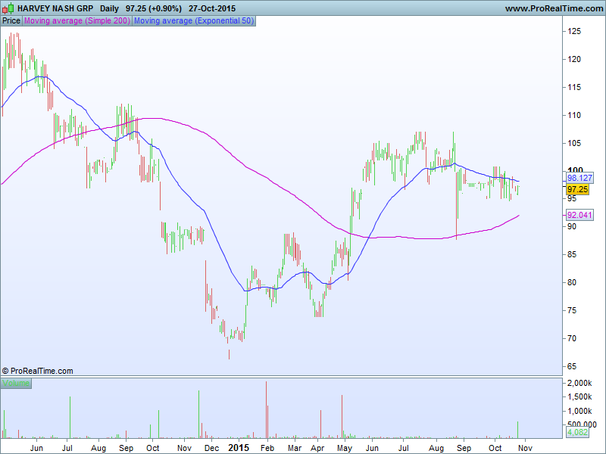The height and width of the screenshot is (454, 606).
Task: Click the © ProRealTime.com copyright text
Action: 38,371
